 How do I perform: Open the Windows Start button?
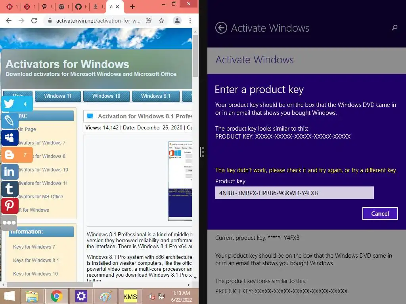[x=10, y=296]
